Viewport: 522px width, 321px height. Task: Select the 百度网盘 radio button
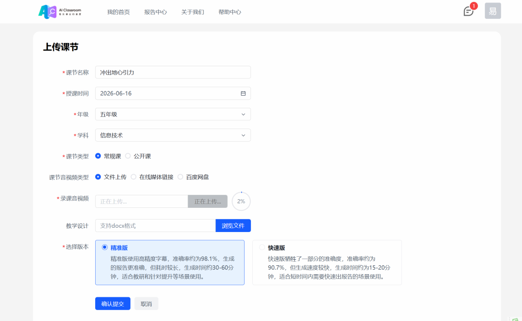(x=180, y=177)
